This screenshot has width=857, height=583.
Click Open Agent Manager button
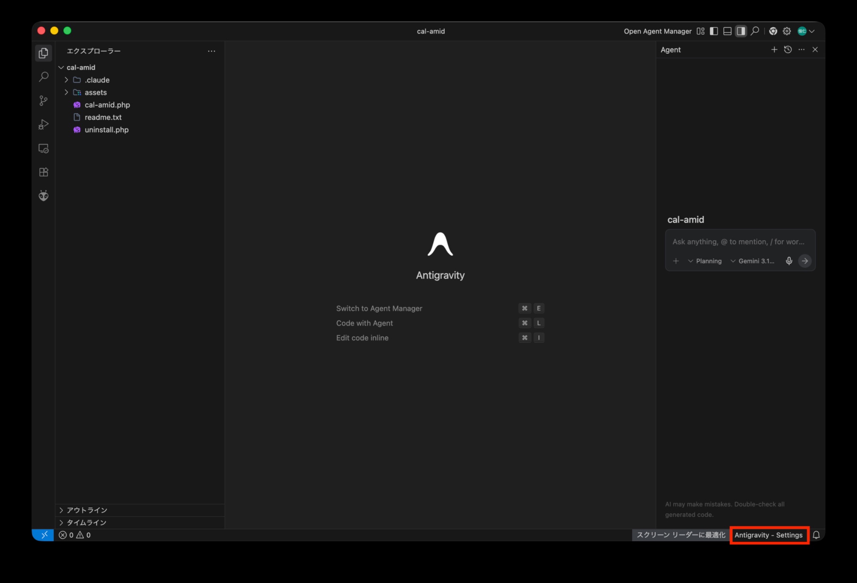658,31
